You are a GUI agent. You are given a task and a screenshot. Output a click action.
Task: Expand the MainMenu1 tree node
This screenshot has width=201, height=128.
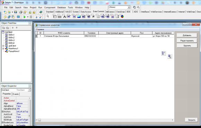pos(3,48)
